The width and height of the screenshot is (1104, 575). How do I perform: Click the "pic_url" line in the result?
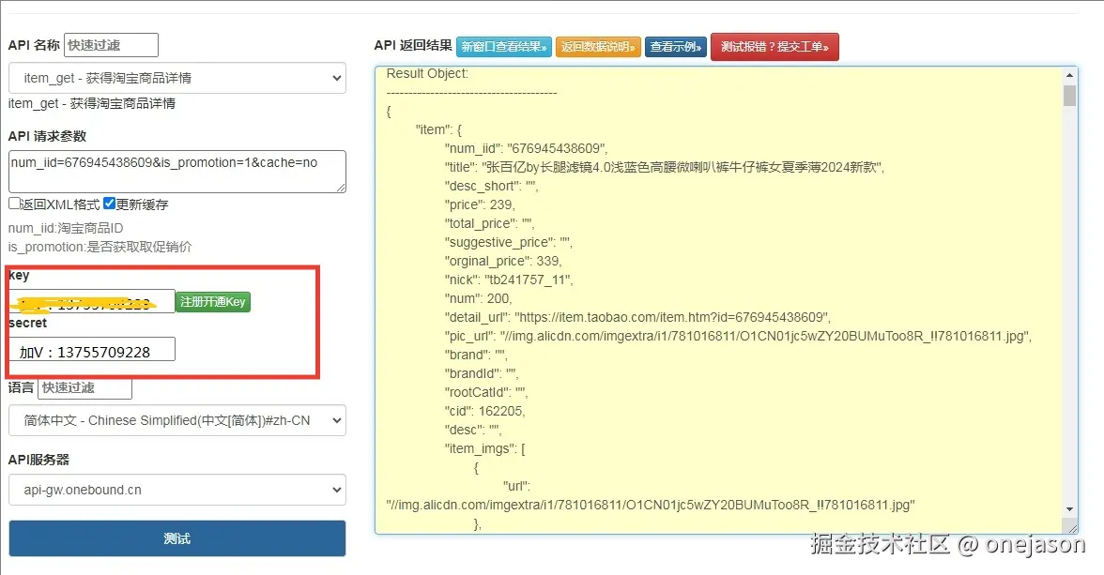coord(738,337)
